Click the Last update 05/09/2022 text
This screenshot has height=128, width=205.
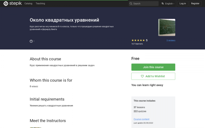143,123
